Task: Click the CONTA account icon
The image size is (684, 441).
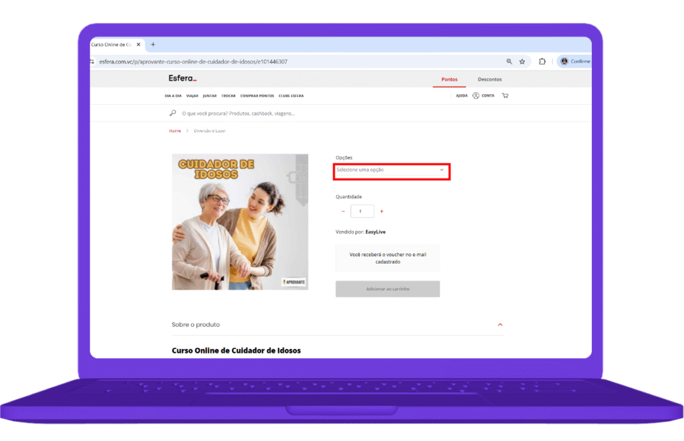Action: [x=476, y=95]
